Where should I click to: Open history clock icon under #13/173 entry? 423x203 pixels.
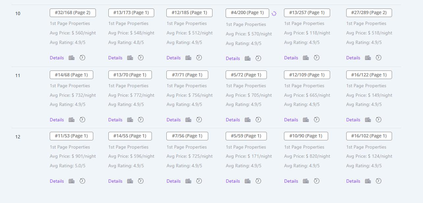[x=141, y=58]
